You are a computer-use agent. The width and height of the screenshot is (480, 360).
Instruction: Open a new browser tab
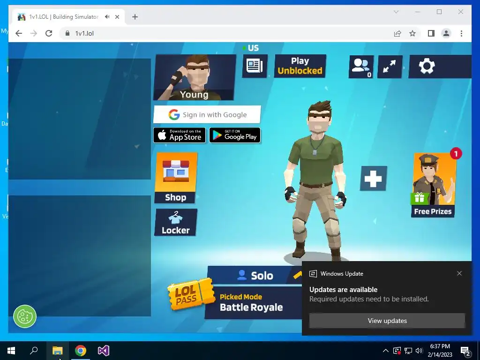coord(135,17)
